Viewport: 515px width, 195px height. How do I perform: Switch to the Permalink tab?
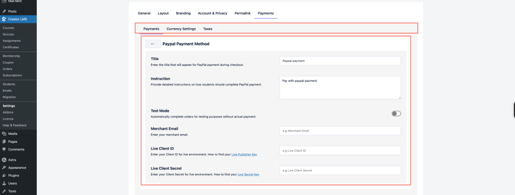click(x=243, y=13)
